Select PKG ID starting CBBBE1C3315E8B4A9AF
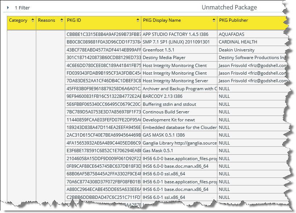The image size is (296, 213). point(103,34)
